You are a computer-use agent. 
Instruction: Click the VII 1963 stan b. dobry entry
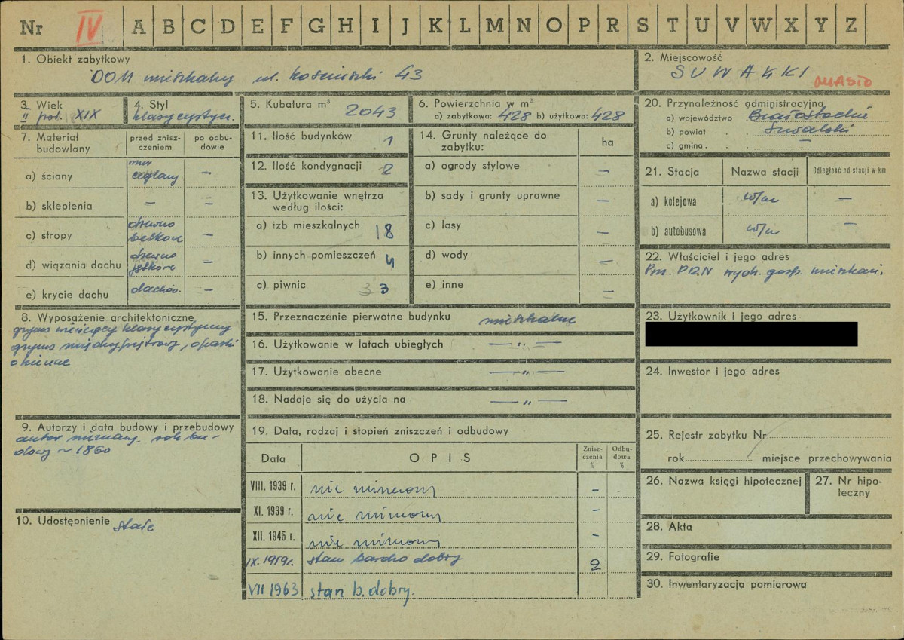360,590
